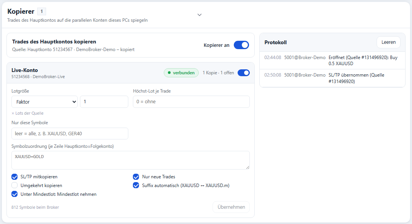Click the Übernehmen button

click(231, 207)
